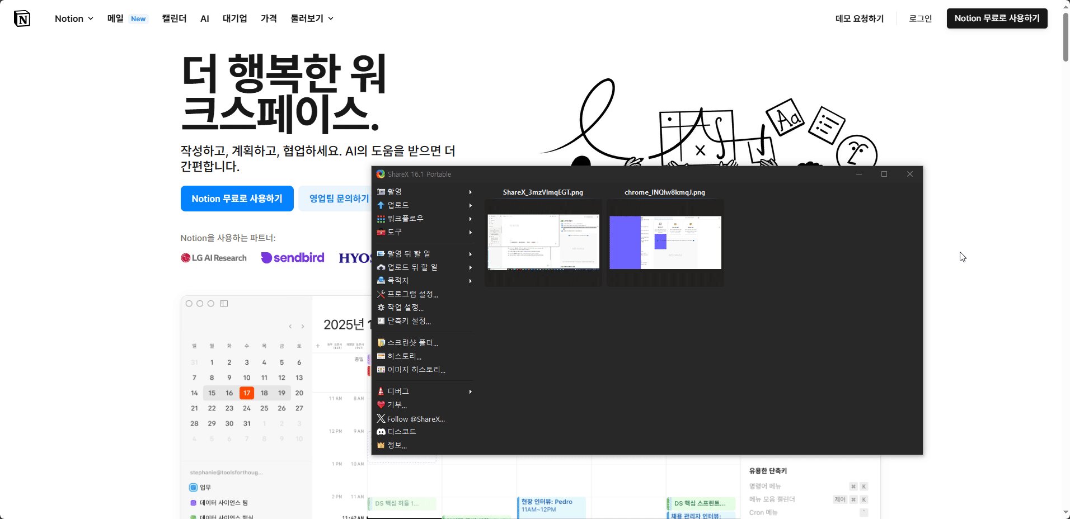This screenshot has height=519, width=1070.
Task: Click the Application settings wrench icon
Action: pyautogui.click(x=381, y=294)
